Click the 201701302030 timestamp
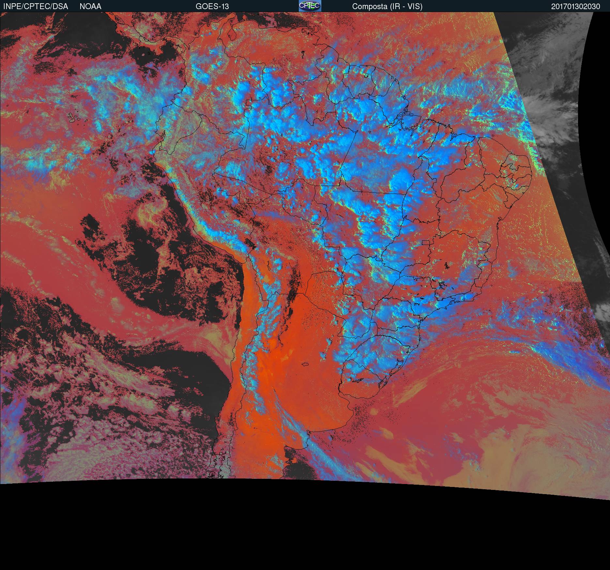Image resolution: width=610 pixels, height=570 pixels. coord(576,7)
